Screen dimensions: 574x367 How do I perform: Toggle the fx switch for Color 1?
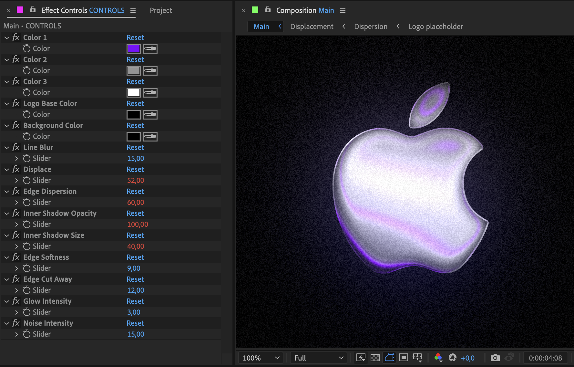(x=16, y=37)
